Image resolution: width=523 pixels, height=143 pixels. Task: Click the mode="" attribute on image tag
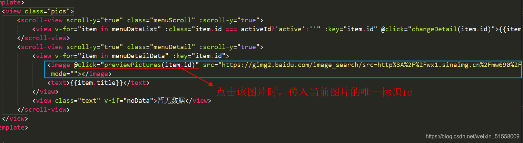pyautogui.click(x=65, y=74)
